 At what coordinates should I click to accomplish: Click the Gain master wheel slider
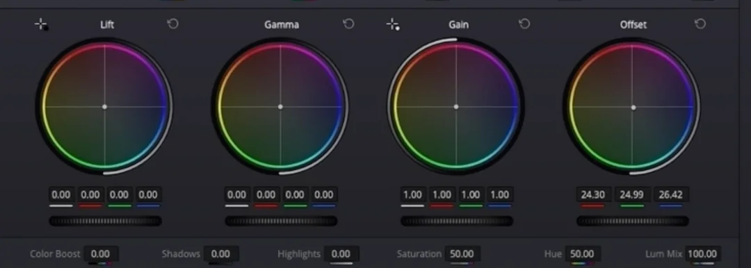click(457, 221)
